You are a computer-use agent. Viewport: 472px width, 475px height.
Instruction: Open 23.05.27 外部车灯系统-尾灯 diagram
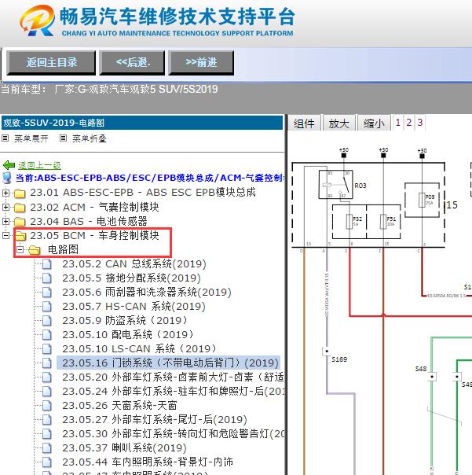click(155, 420)
